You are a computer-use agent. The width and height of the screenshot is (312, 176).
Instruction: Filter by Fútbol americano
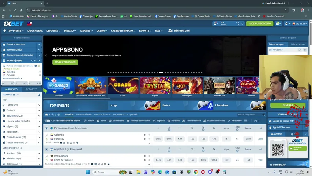click(214, 121)
